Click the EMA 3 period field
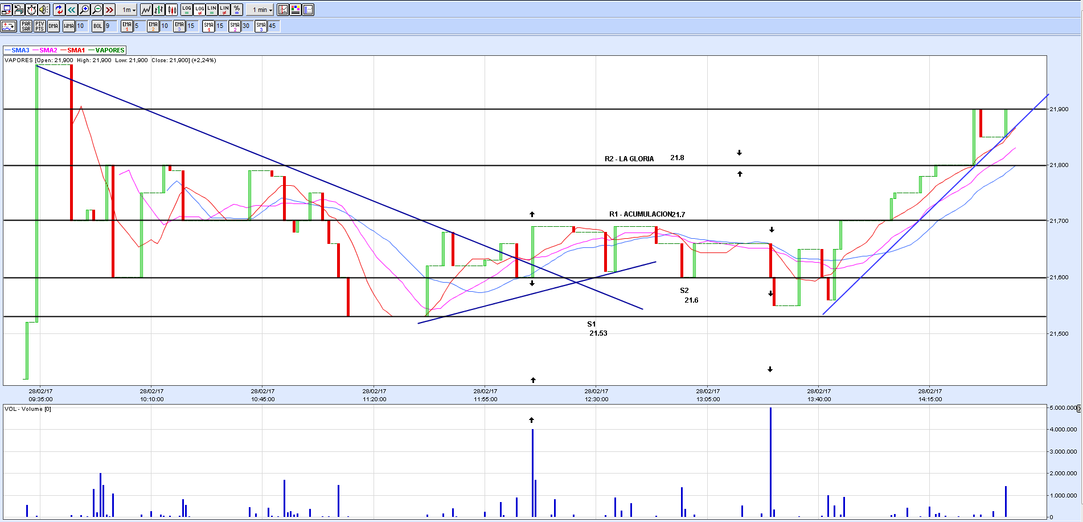Image resolution: width=1083 pixels, height=522 pixels. [x=192, y=26]
